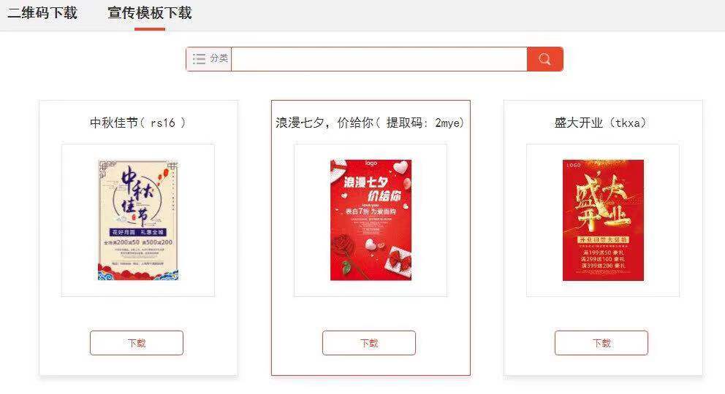The width and height of the screenshot is (725, 394).
Task: Download the 中秋佳节 template
Action: point(137,343)
